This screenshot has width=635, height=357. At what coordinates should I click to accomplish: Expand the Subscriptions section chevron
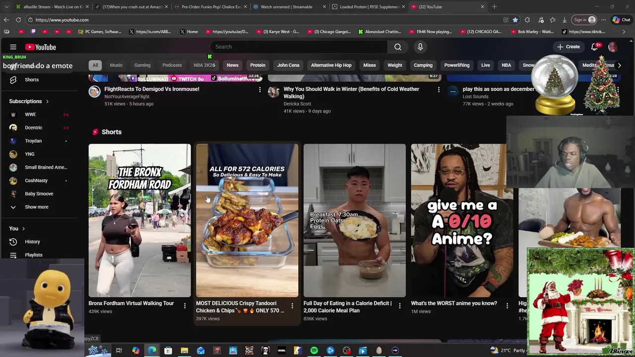[x=47, y=101]
